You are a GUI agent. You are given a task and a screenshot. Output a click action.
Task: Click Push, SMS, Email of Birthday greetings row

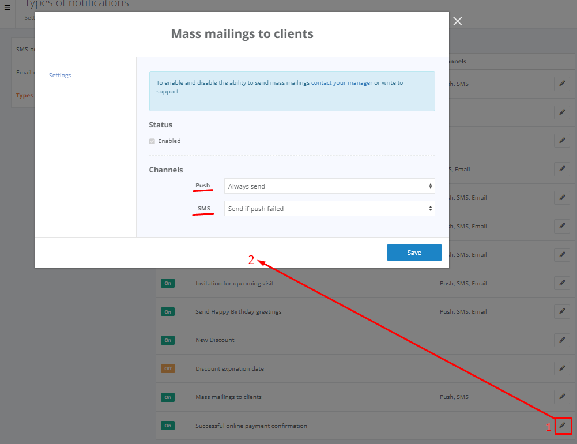[x=463, y=312]
